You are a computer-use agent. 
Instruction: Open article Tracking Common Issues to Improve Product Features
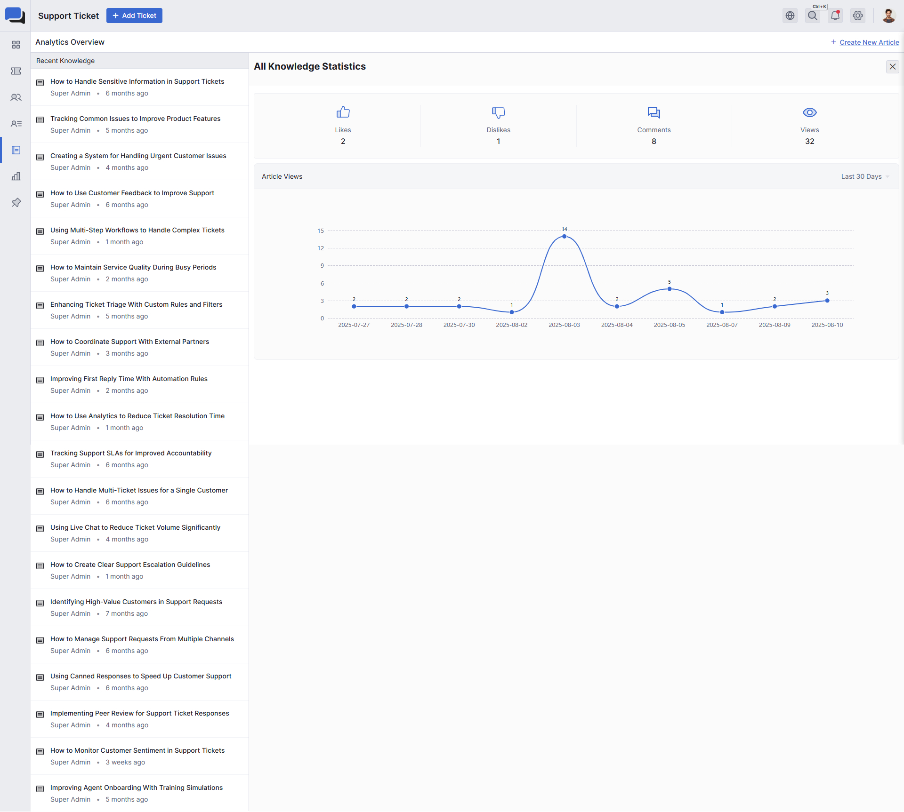[135, 119]
